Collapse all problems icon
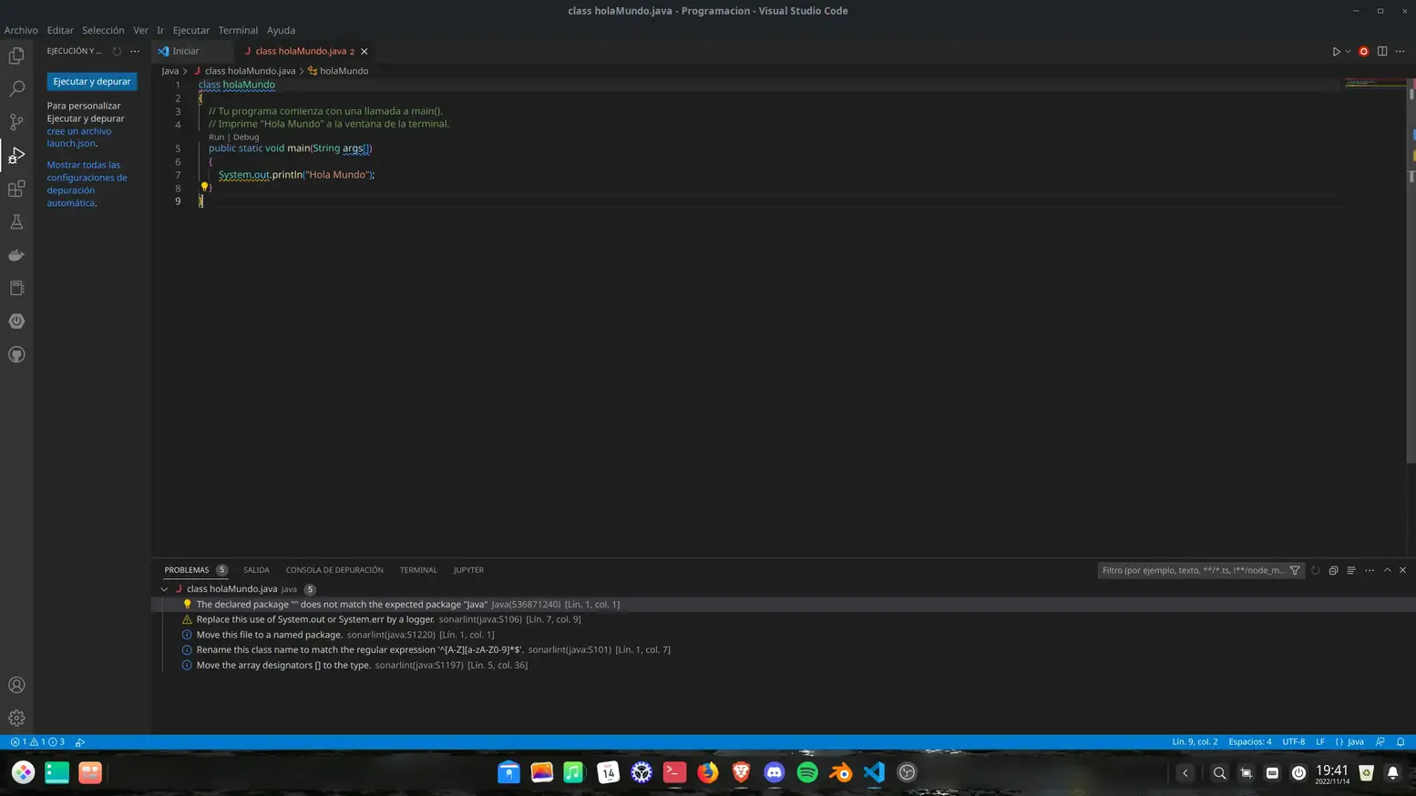The height and width of the screenshot is (796, 1416). 1333,570
